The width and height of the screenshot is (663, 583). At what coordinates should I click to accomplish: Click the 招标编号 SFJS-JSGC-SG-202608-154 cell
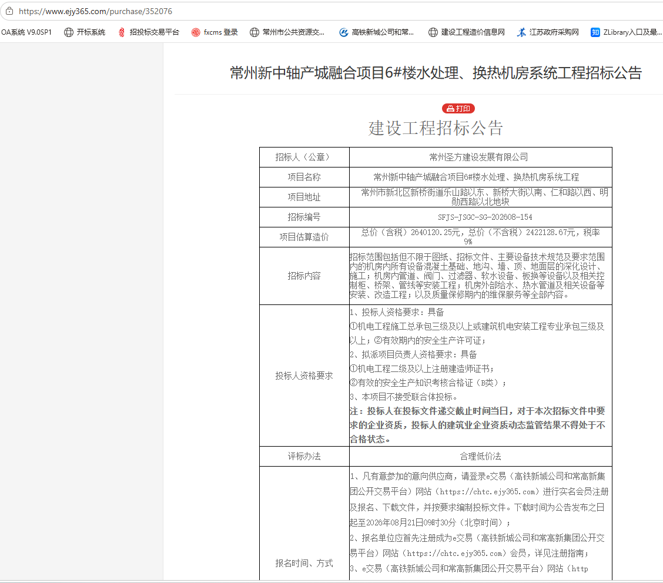481,217
